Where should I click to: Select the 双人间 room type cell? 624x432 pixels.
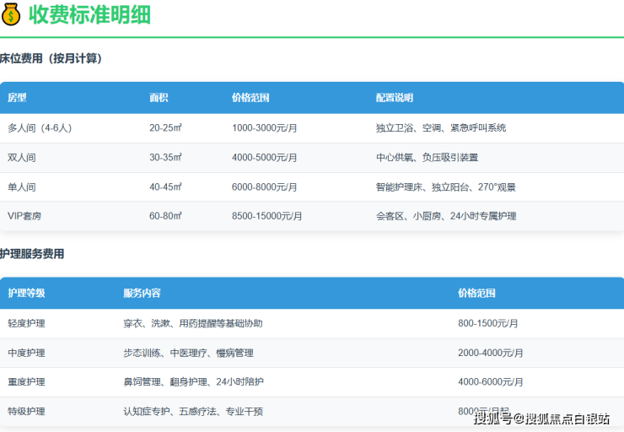coord(22,158)
